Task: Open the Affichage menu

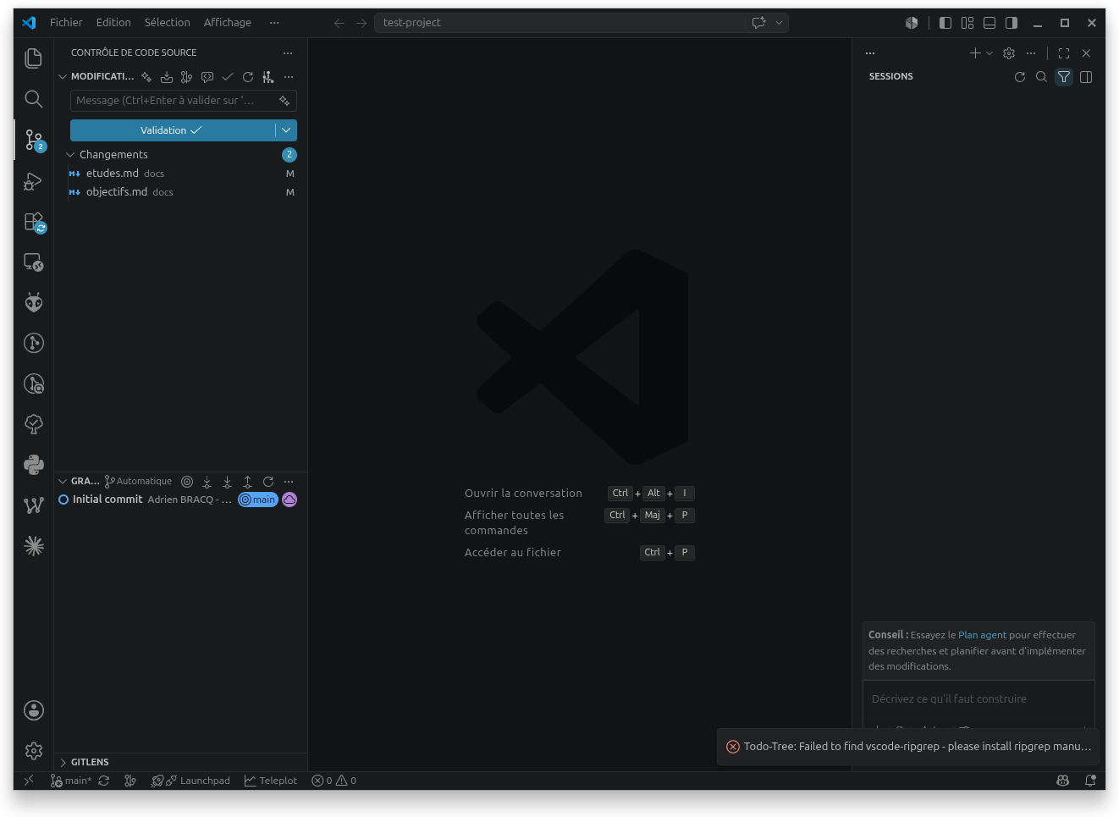Action: click(x=228, y=23)
